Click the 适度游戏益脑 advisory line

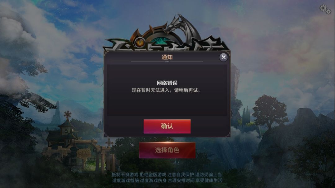click(x=167, y=181)
